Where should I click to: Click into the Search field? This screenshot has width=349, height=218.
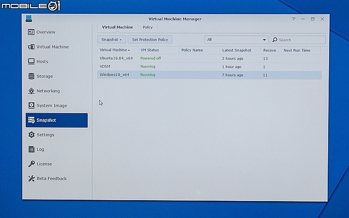point(298,40)
